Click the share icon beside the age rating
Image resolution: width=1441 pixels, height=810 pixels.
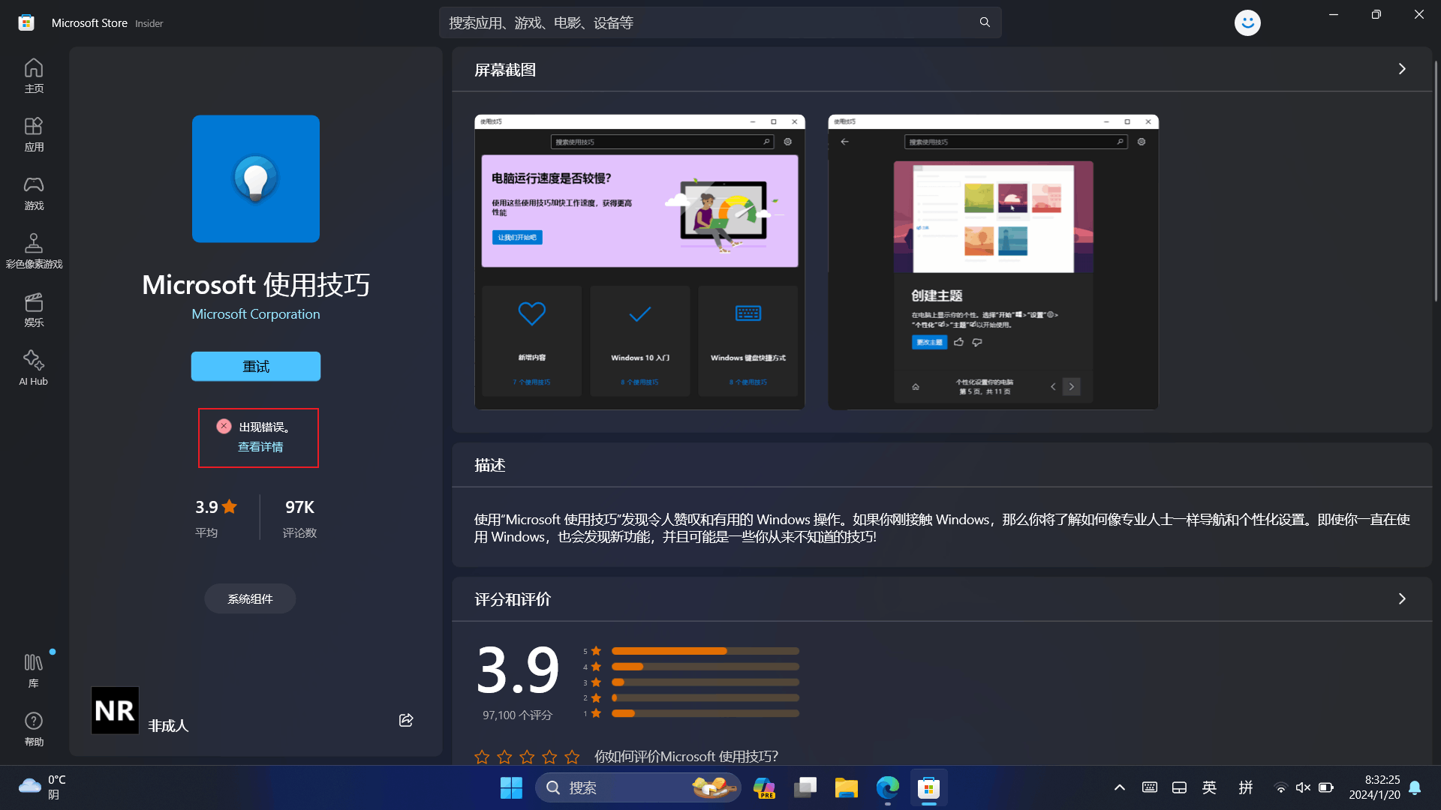406,720
